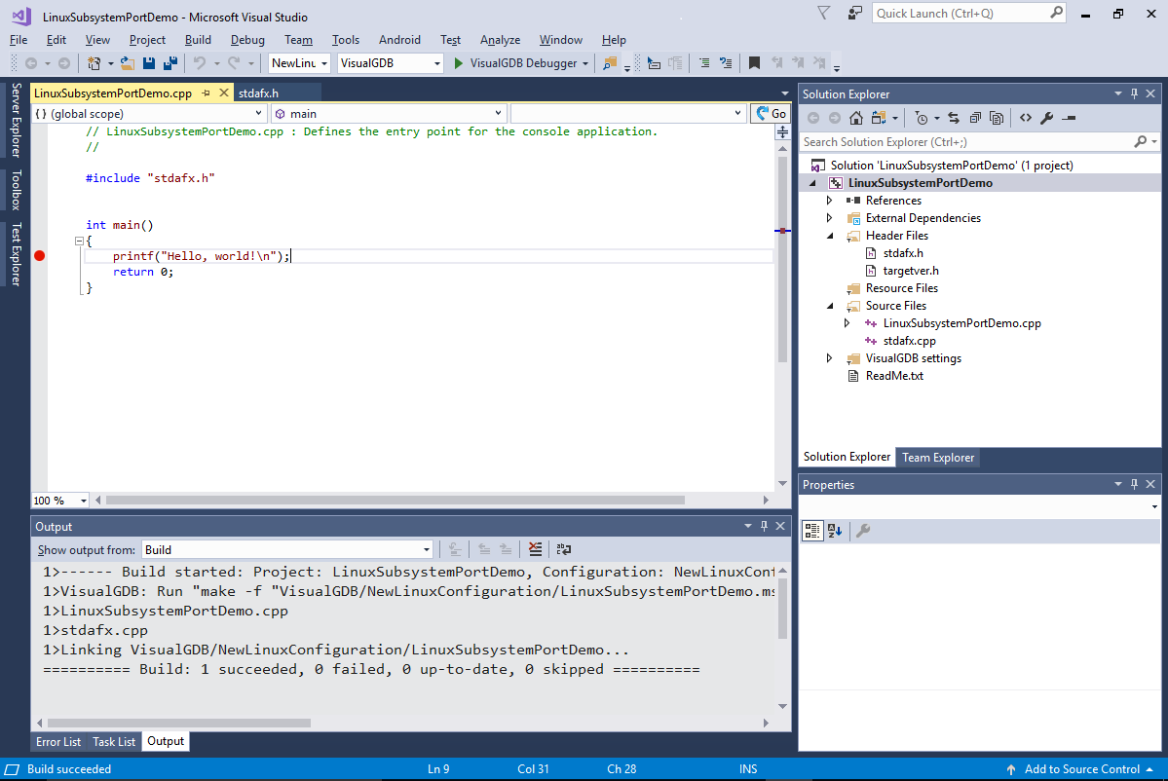Click the Go button in navigation bar
This screenshot has height=781, width=1168.
[771, 114]
